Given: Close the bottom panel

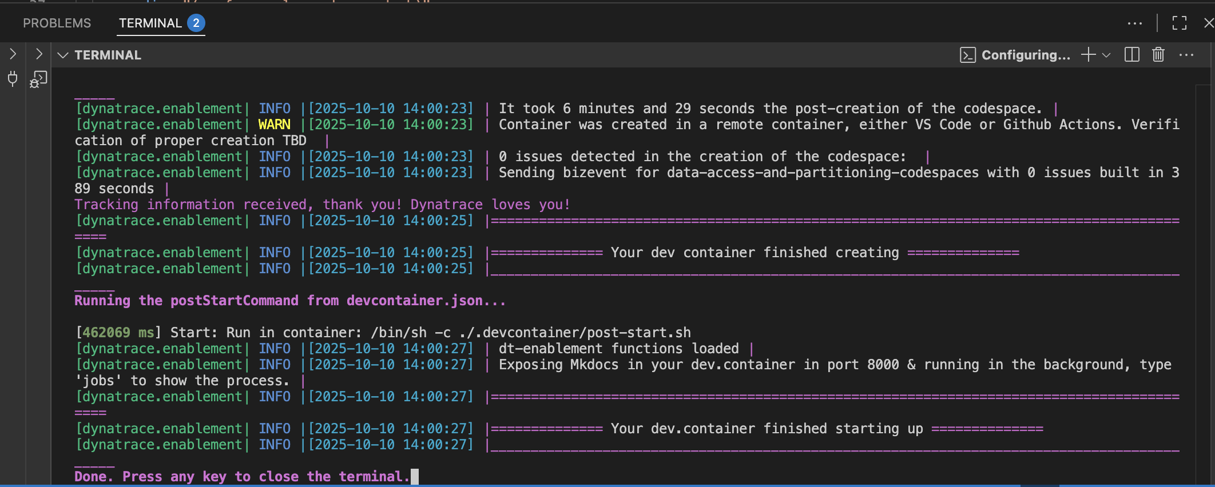Looking at the screenshot, I should click(x=1208, y=23).
